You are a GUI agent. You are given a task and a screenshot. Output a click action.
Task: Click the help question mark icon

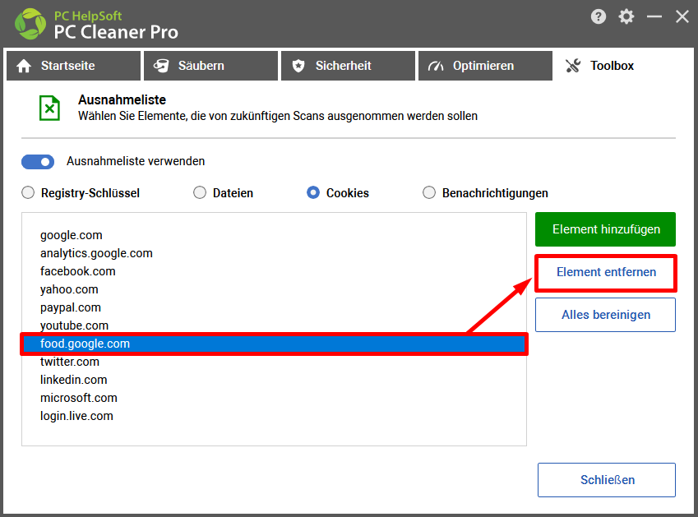[599, 17]
